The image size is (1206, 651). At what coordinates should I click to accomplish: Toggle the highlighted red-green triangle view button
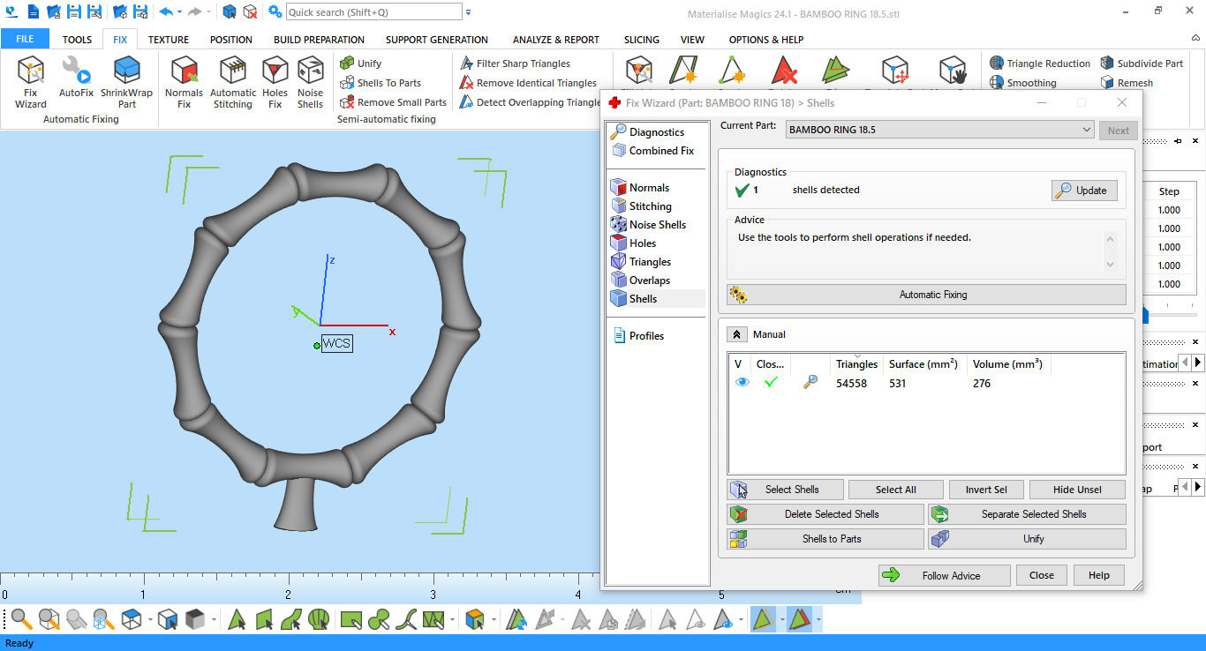800,619
